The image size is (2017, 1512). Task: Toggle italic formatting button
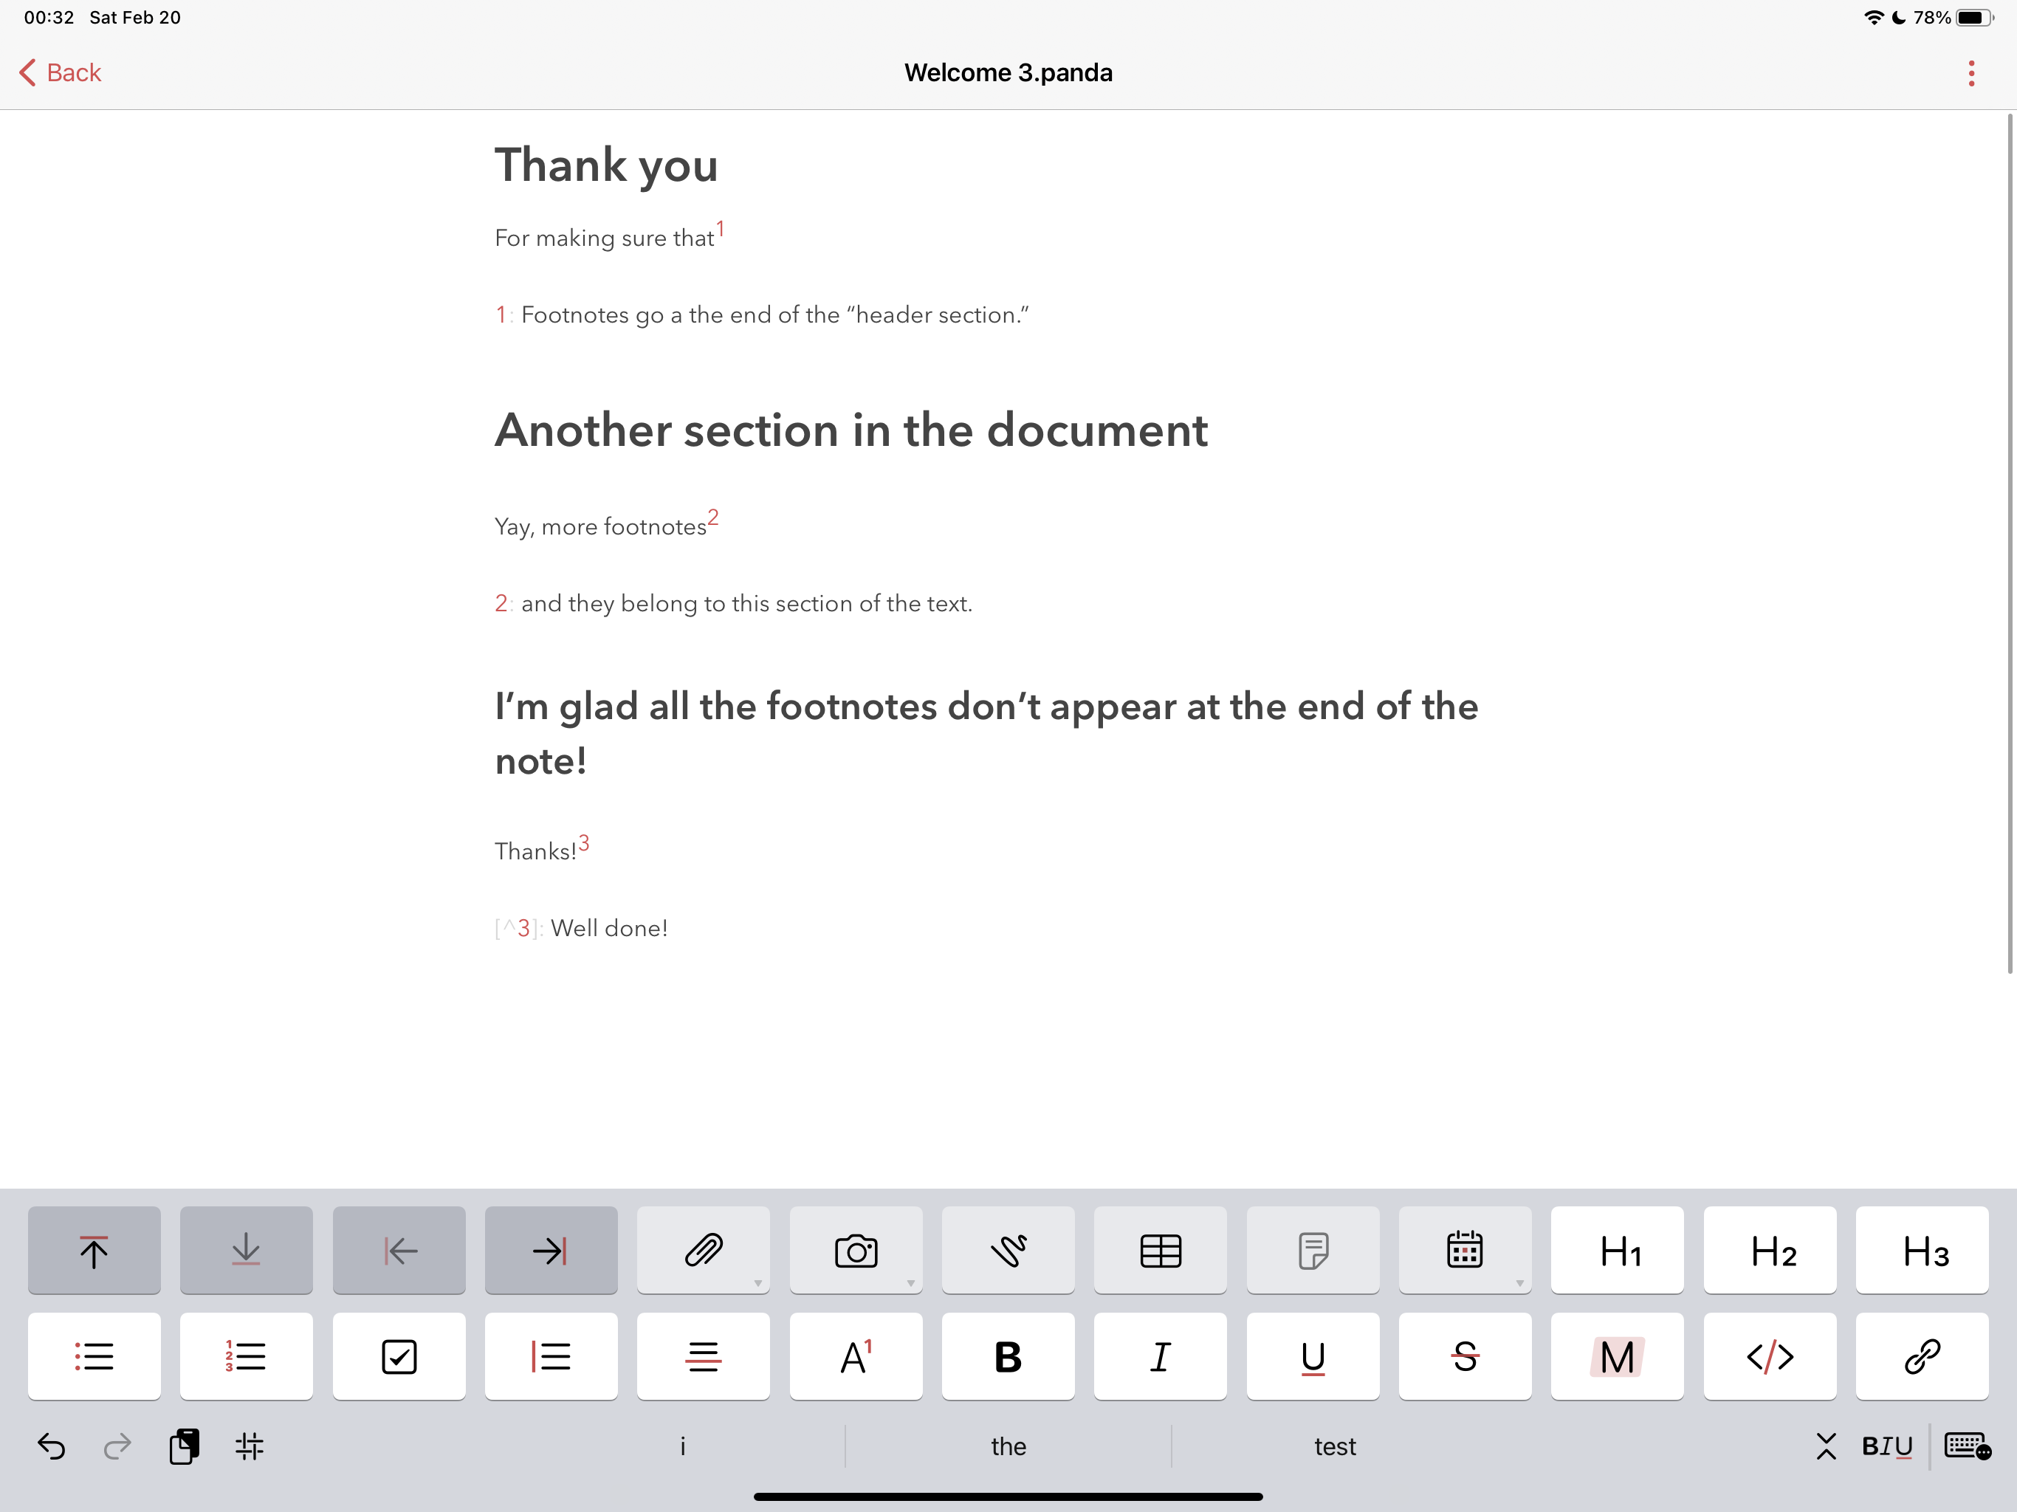click(1160, 1356)
